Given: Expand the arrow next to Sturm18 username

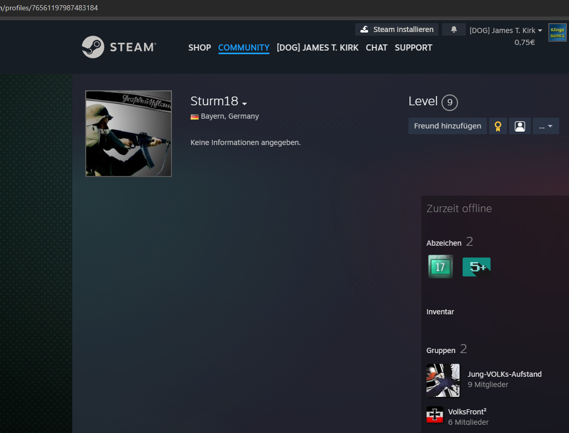Looking at the screenshot, I should point(244,104).
